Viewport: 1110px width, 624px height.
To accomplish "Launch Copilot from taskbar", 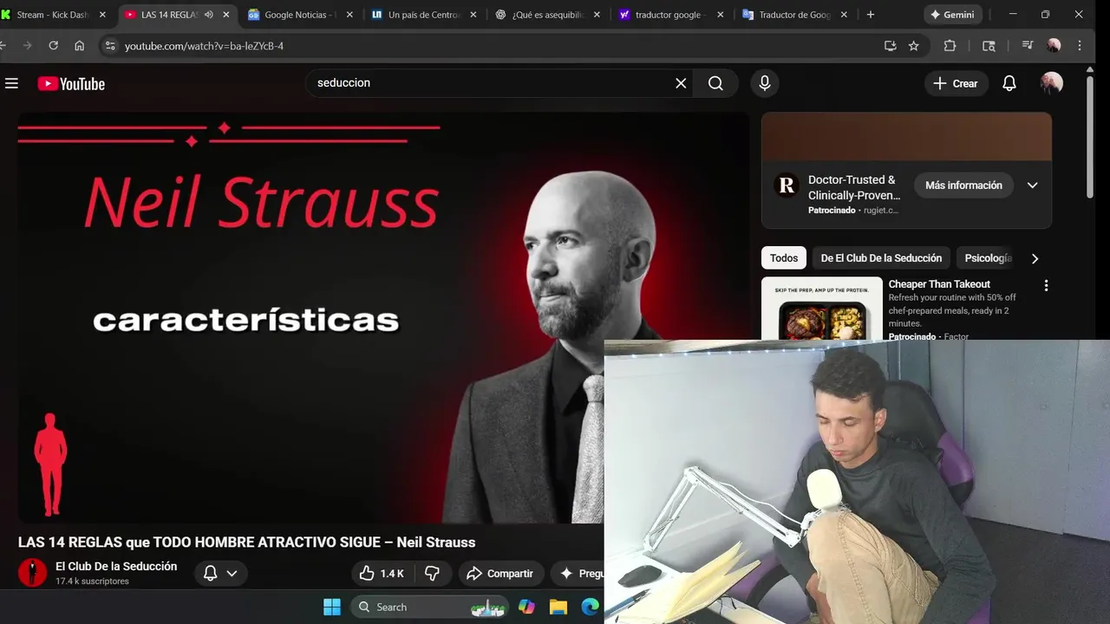I will (526, 607).
